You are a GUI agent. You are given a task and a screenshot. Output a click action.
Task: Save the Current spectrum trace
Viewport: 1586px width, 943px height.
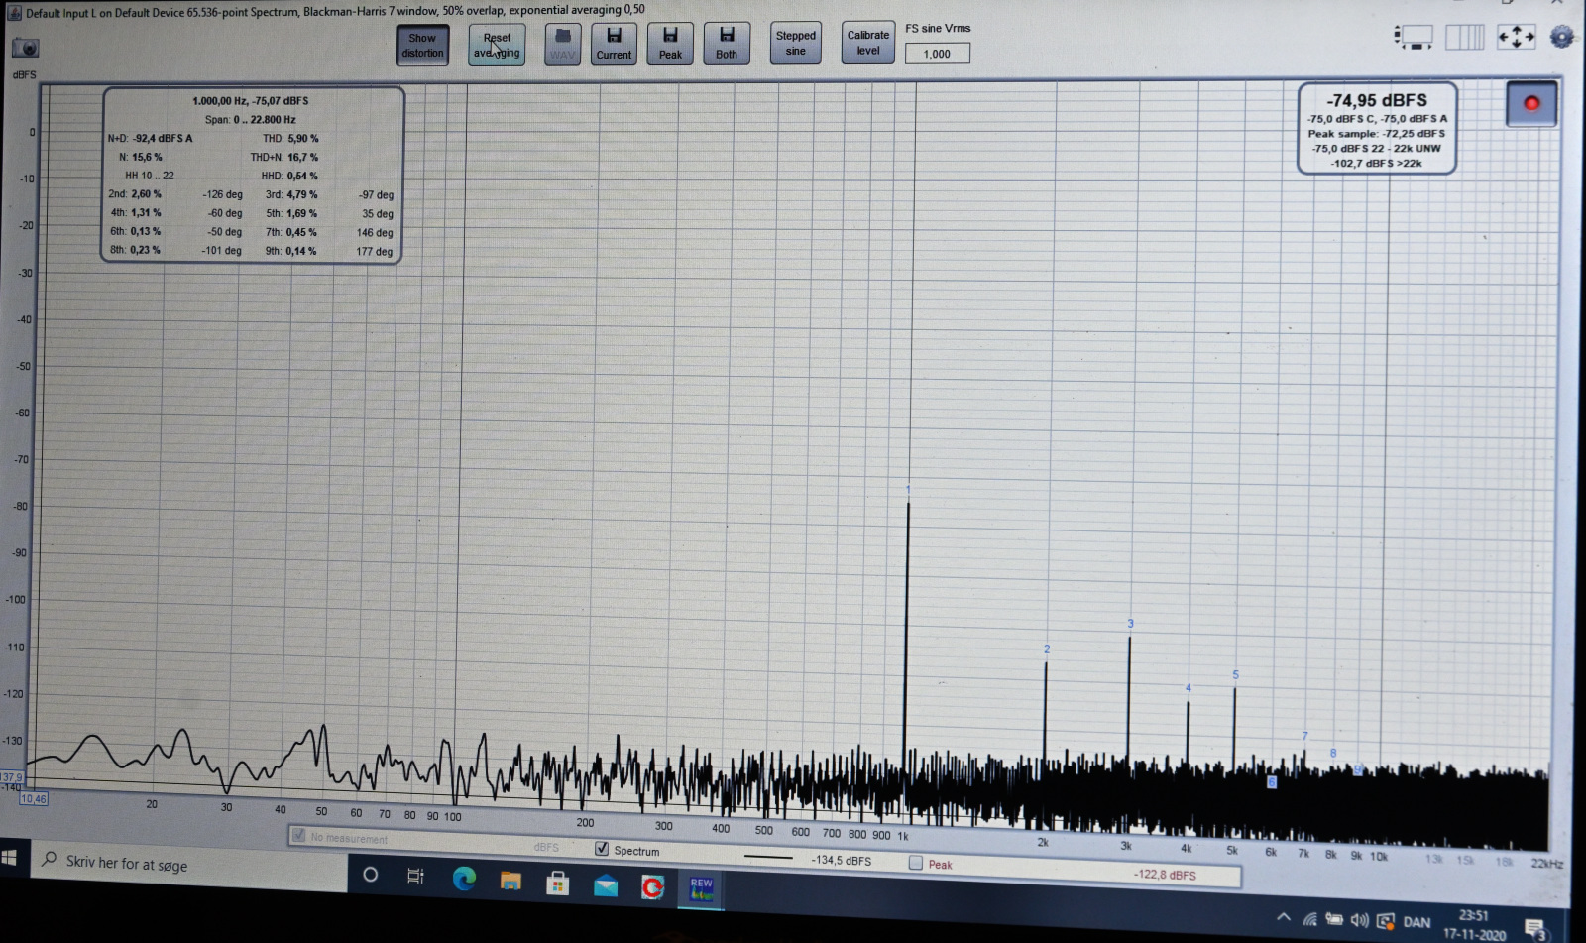(614, 45)
